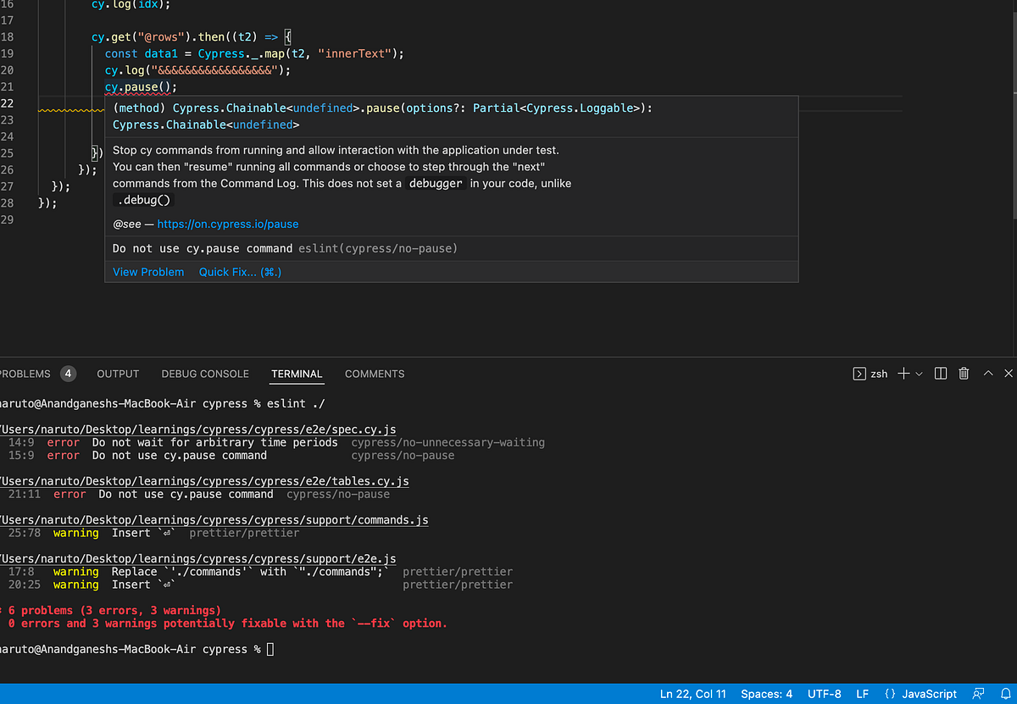The height and width of the screenshot is (704, 1017).
Task: Open the terminal profile dropdown chevron
Action: point(918,373)
